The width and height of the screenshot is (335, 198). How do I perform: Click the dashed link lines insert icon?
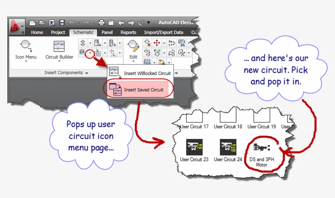click(112, 53)
